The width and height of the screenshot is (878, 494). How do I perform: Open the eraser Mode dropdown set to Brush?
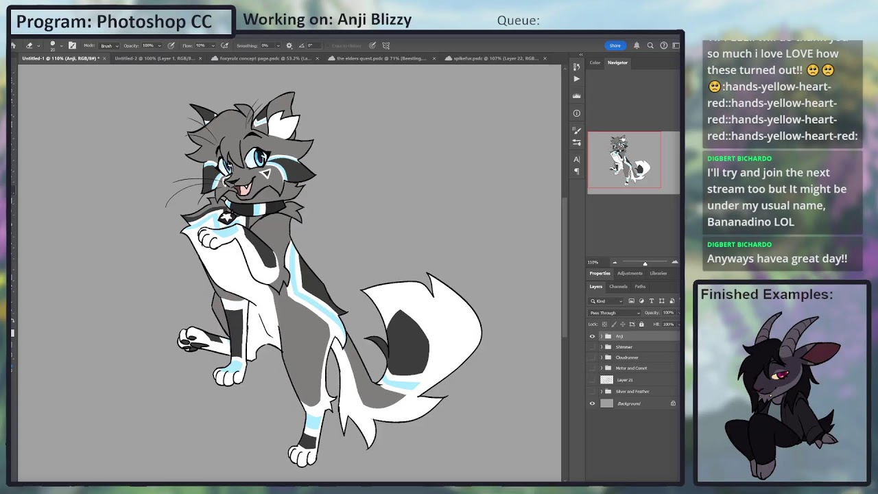(x=109, y=46)
